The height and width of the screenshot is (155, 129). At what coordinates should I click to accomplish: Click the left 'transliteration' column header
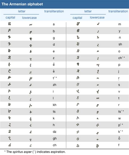tap(54, 11)
